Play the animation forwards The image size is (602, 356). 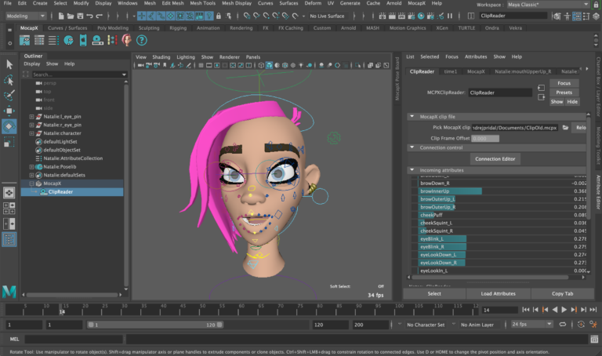point(564,310)
